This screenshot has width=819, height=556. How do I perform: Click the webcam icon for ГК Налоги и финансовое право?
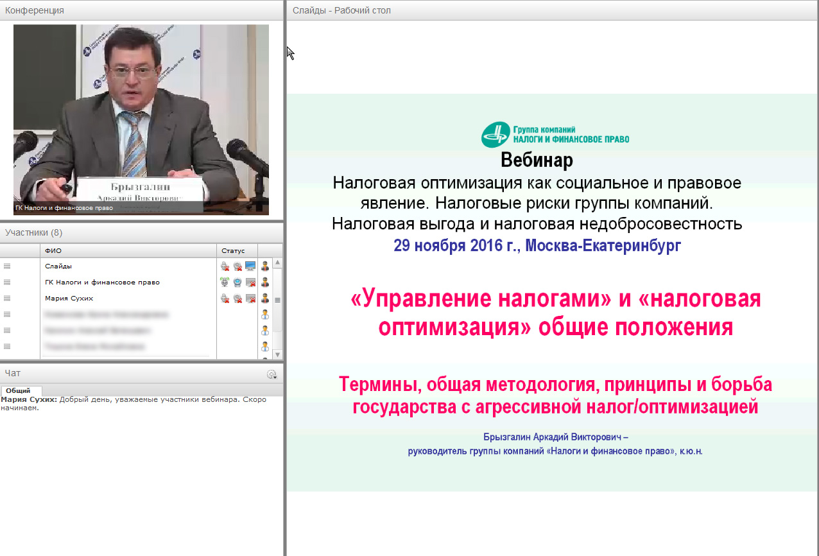point(237,282)
